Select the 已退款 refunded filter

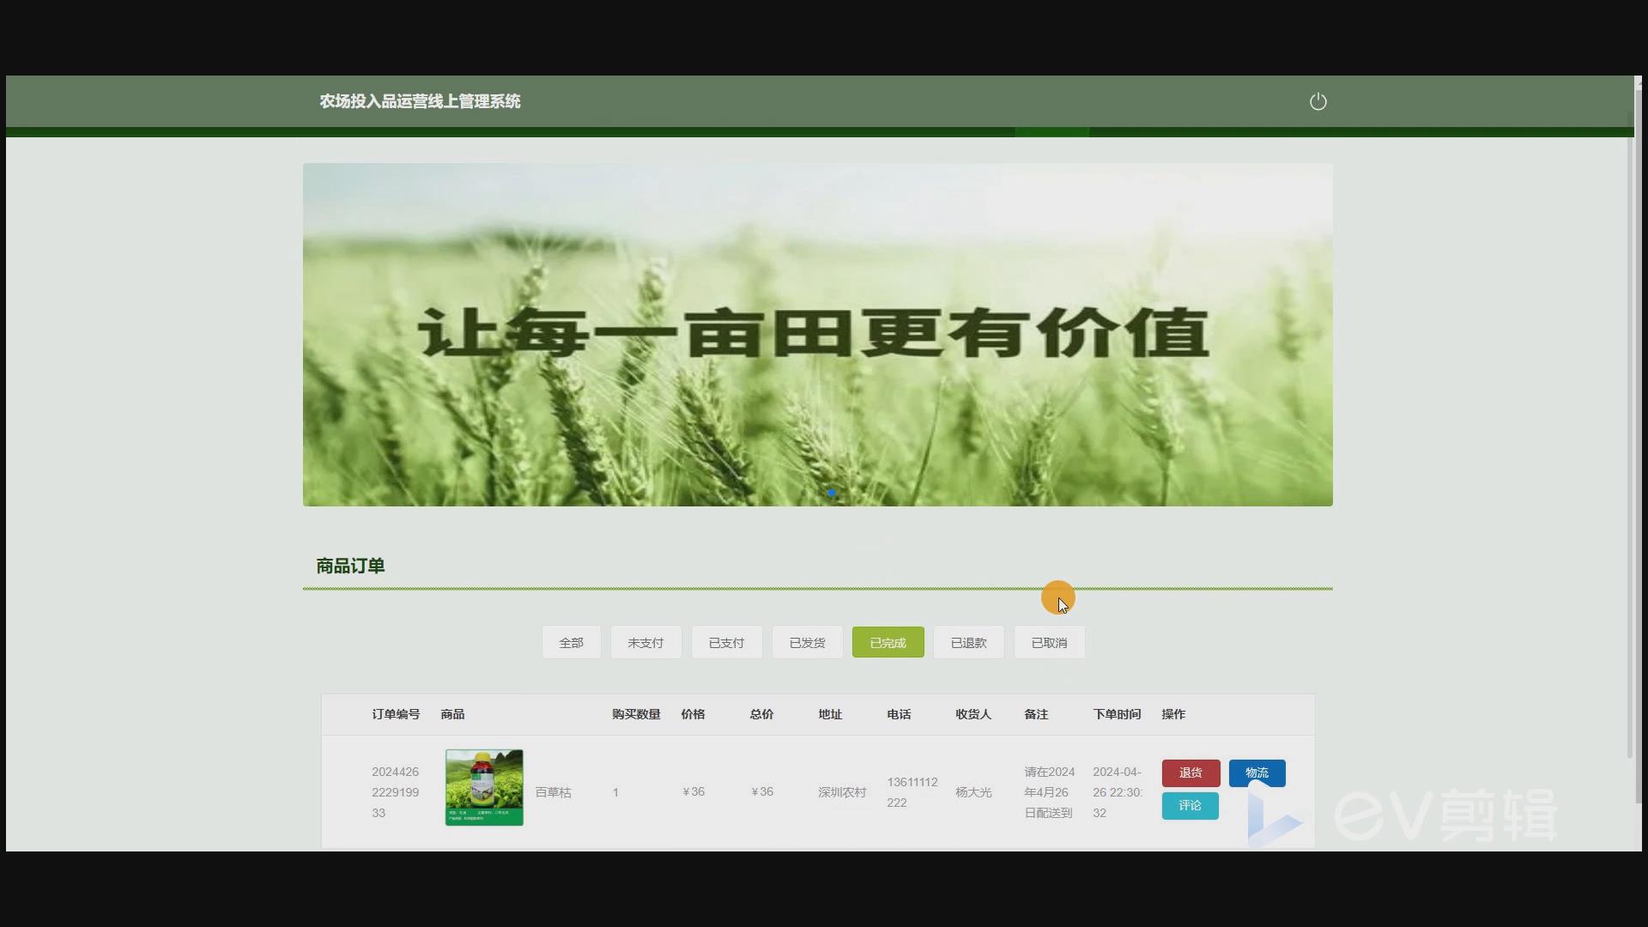tap(967, 642)
